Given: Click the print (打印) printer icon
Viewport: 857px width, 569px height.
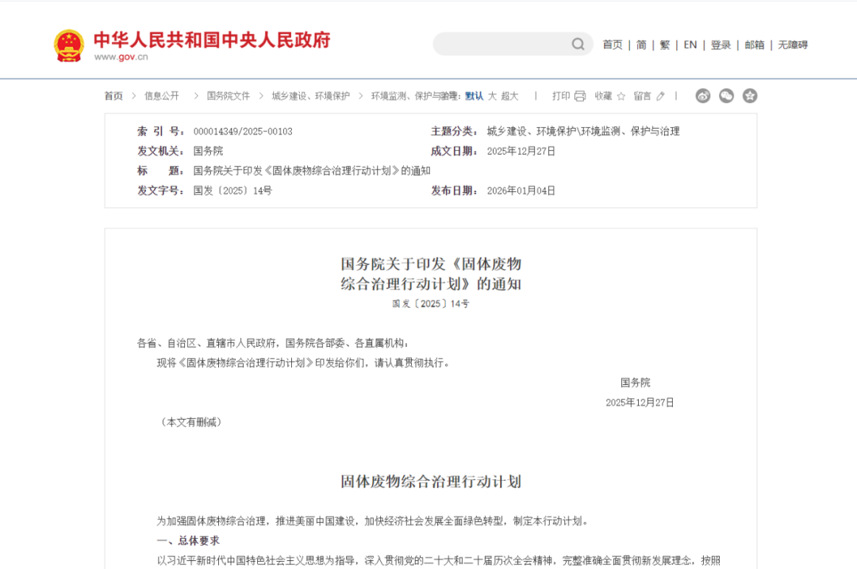Looking at the screenshot, I should [580, 96].
